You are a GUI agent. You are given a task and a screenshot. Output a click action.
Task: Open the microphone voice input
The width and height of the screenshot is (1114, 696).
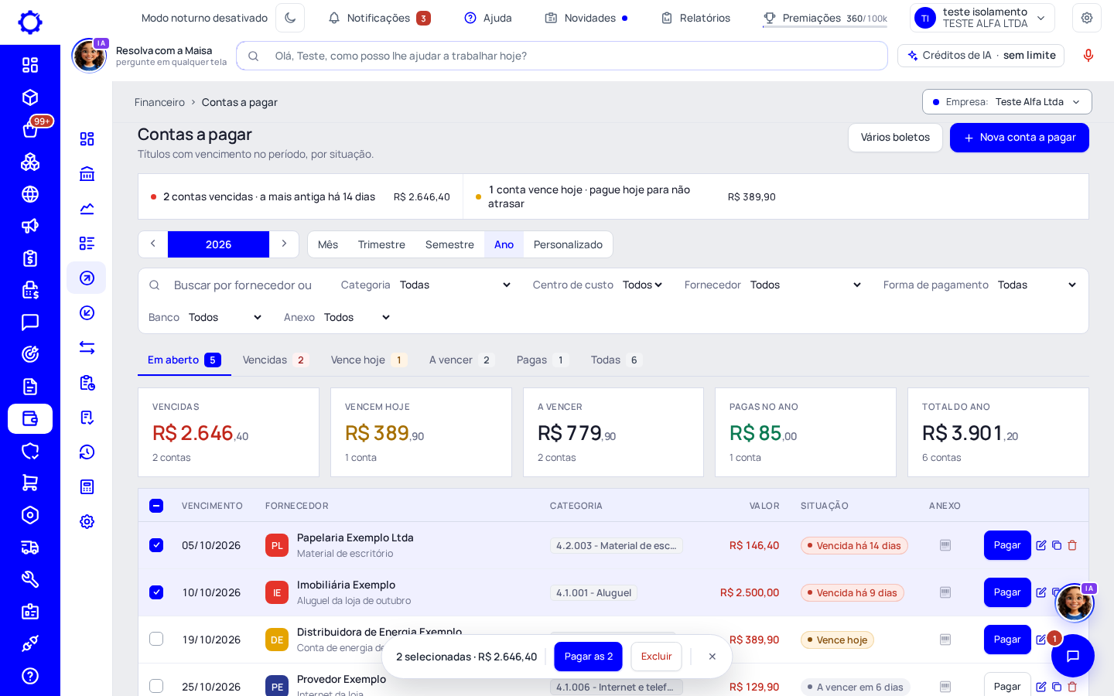1088,56
